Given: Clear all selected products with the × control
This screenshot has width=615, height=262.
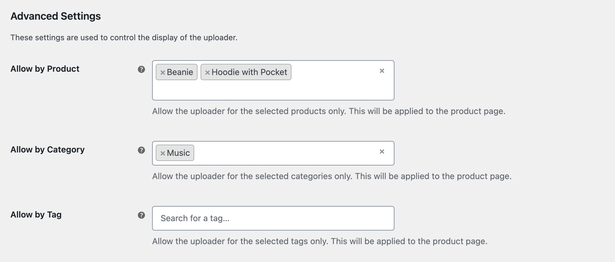Looking at the screenshot, I should [x=382, y=70].
